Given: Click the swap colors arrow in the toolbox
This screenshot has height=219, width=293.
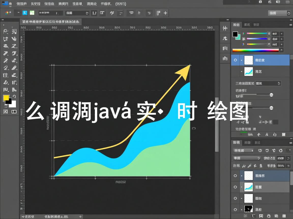Looking at the screenshot, I should 14,97.
